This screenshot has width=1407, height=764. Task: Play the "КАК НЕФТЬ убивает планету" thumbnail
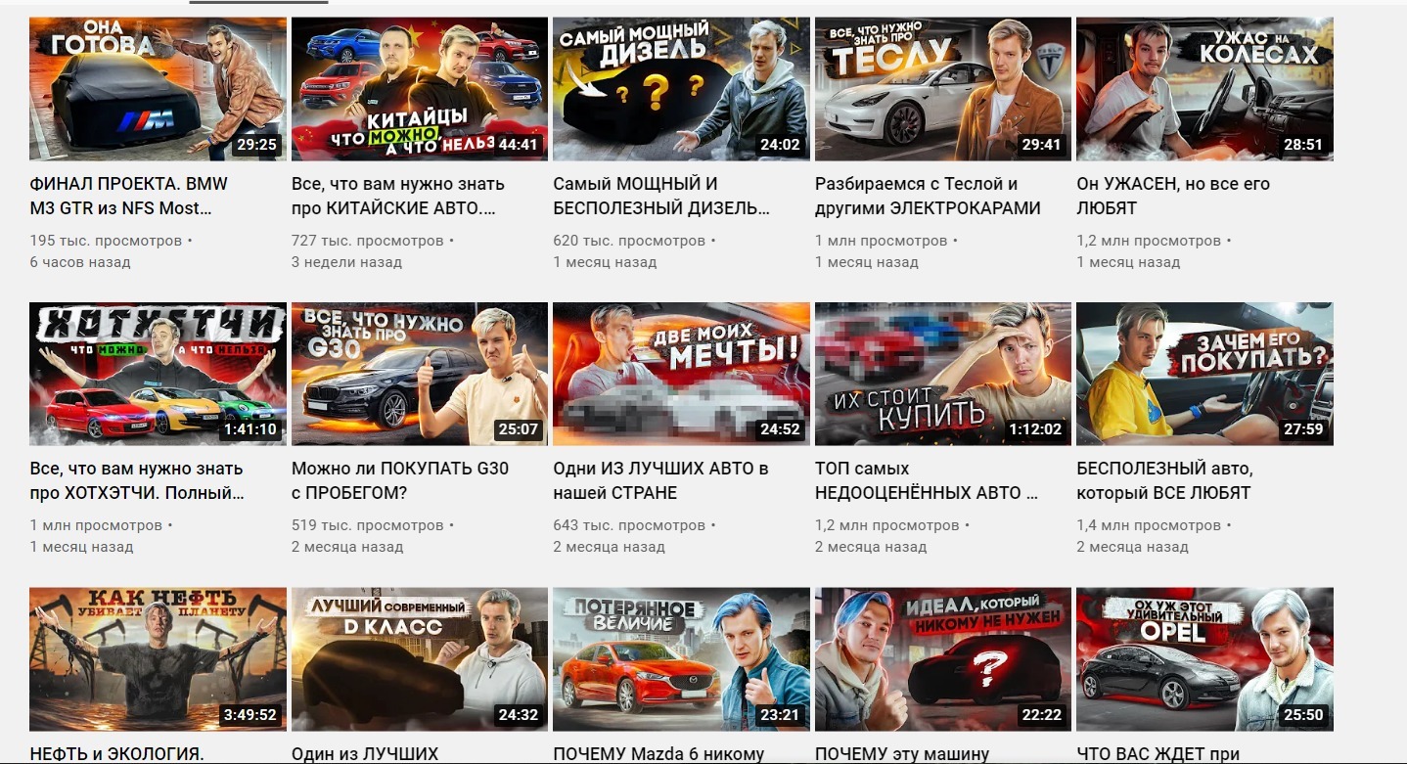158,659
